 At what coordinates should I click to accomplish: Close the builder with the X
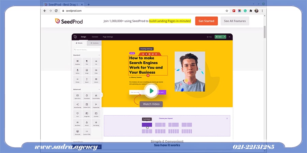(x=230, y=37)
